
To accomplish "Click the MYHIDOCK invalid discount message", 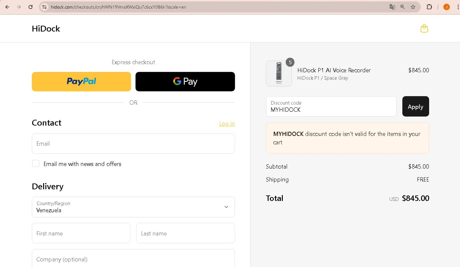I will [x=347, y=138].
